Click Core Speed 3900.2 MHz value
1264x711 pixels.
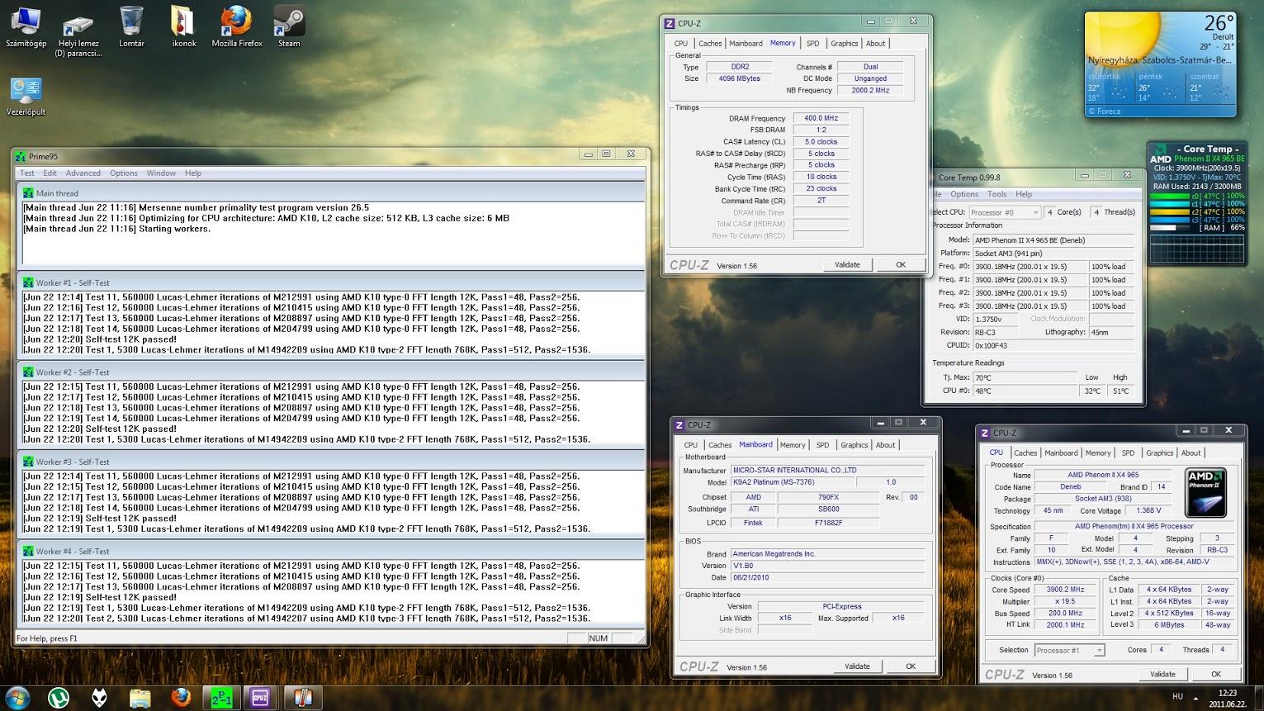(1066, 590)
